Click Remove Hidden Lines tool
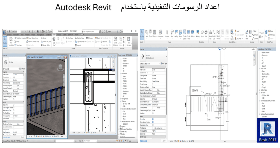 click(x=33, y=42)
